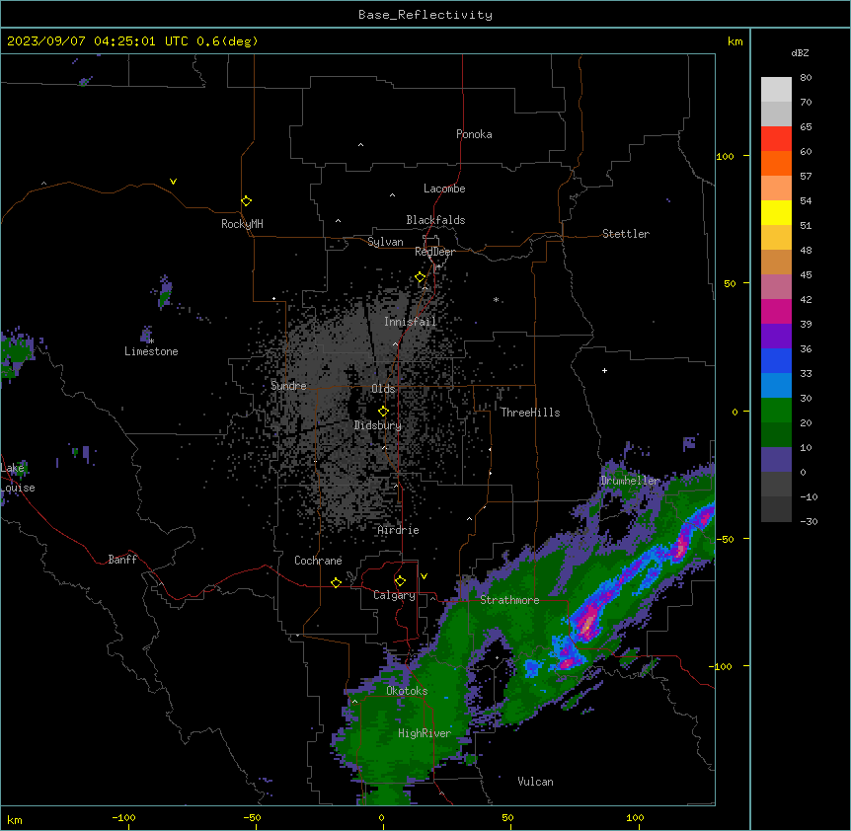Click the timestamp 2023/09/07 04:25:01 UTC
Viewport: 851px width, 831px height.
[x=97, y=41]
